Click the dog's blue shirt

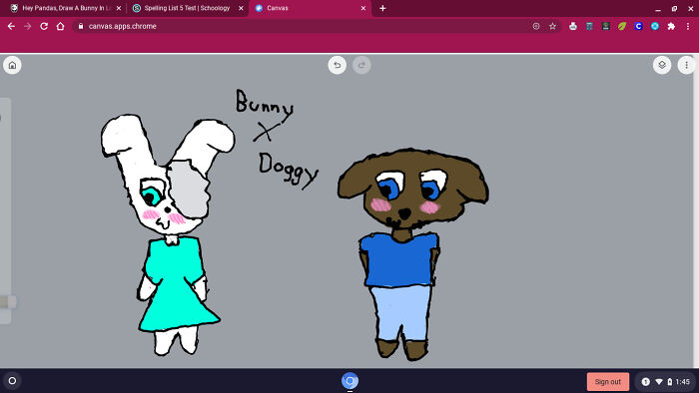pyautogui.click(x=399, y=260)
